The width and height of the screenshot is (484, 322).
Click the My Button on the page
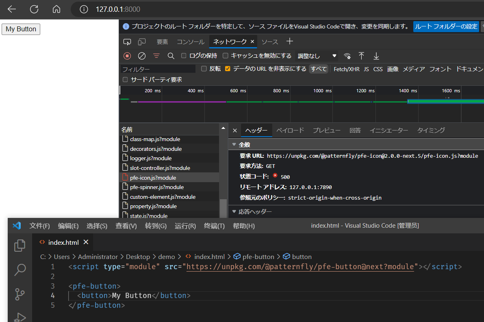click(x=21, y=29)
